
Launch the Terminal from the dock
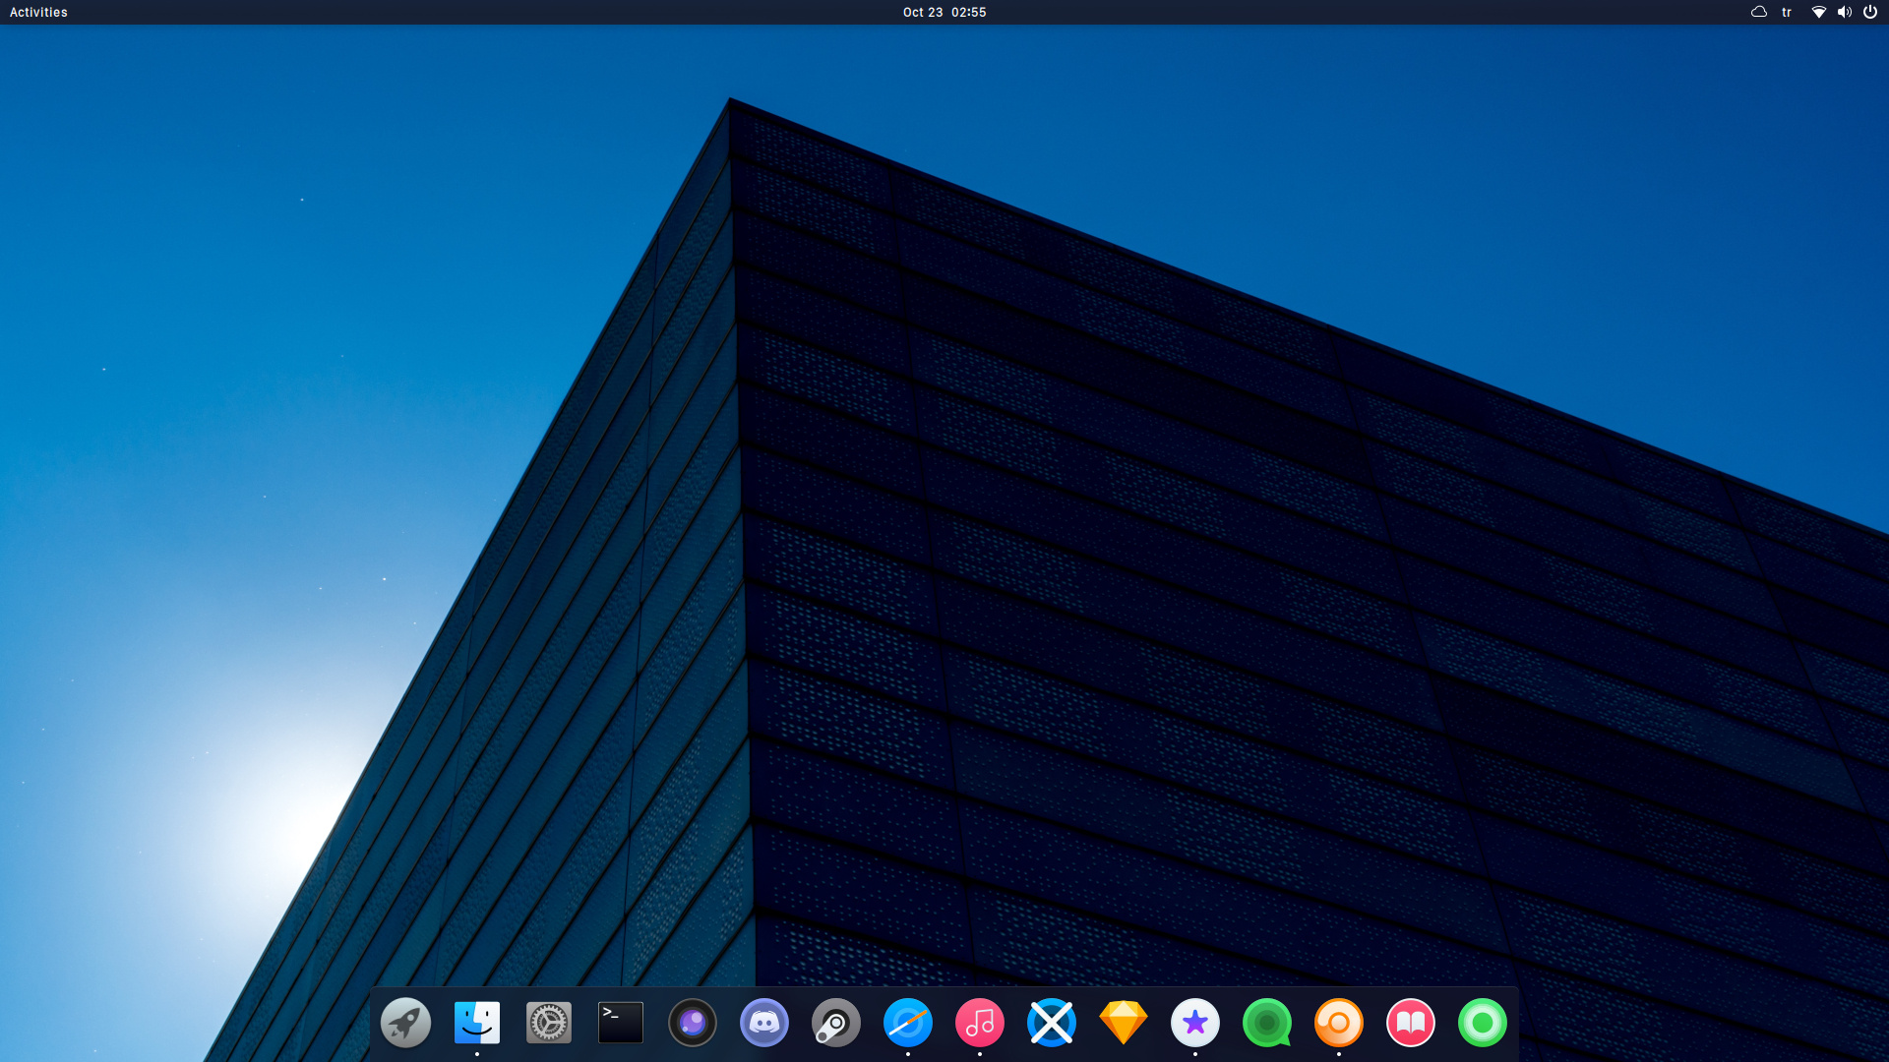coord(621,1023)
